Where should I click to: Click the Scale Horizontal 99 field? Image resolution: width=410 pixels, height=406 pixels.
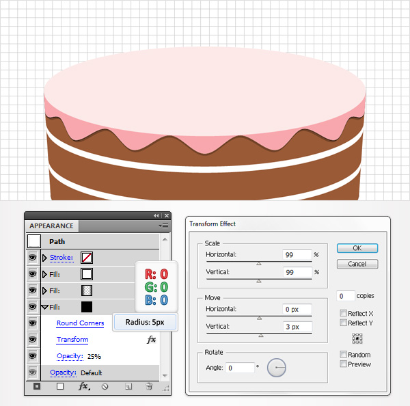297,255
